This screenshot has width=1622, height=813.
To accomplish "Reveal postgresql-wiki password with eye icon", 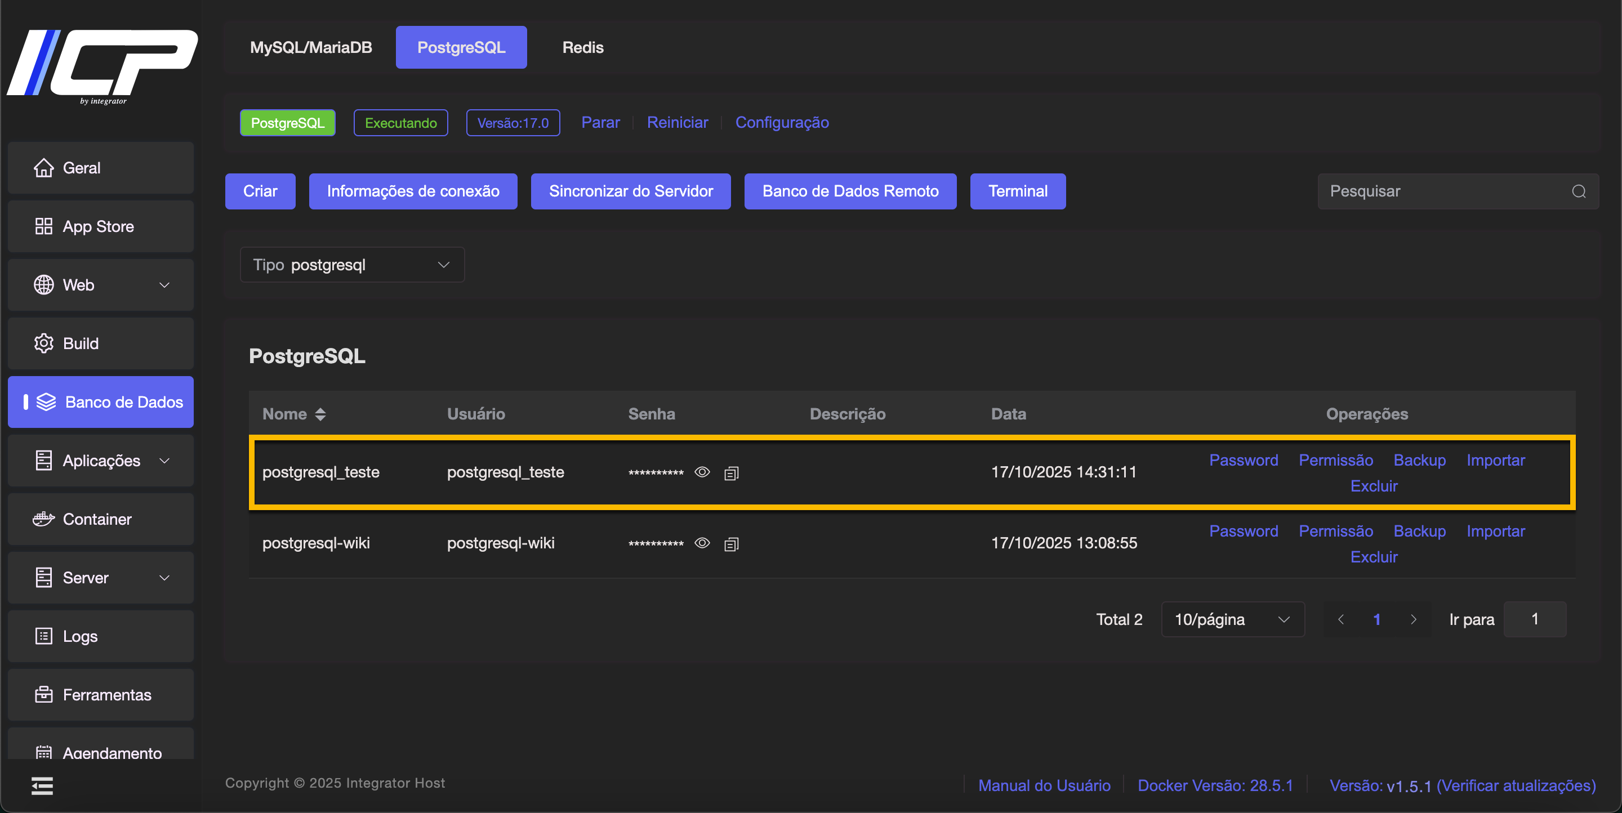I will [702, 543].
